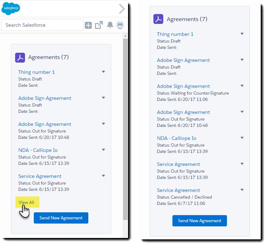Open the pop-out external window icon
266x245 pixels.
[99, 25]
